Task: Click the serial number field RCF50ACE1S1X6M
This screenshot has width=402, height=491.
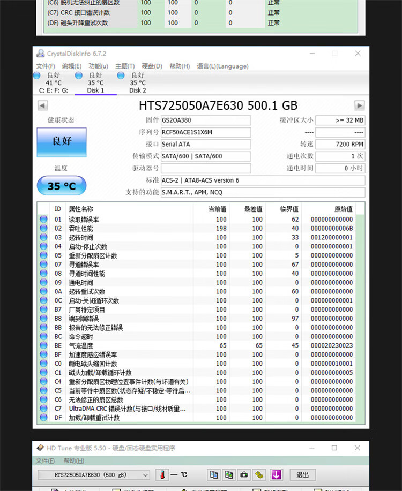Action: [206, 132]
